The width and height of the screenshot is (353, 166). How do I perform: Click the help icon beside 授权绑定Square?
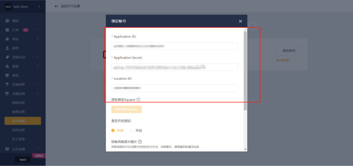[139, 100]
